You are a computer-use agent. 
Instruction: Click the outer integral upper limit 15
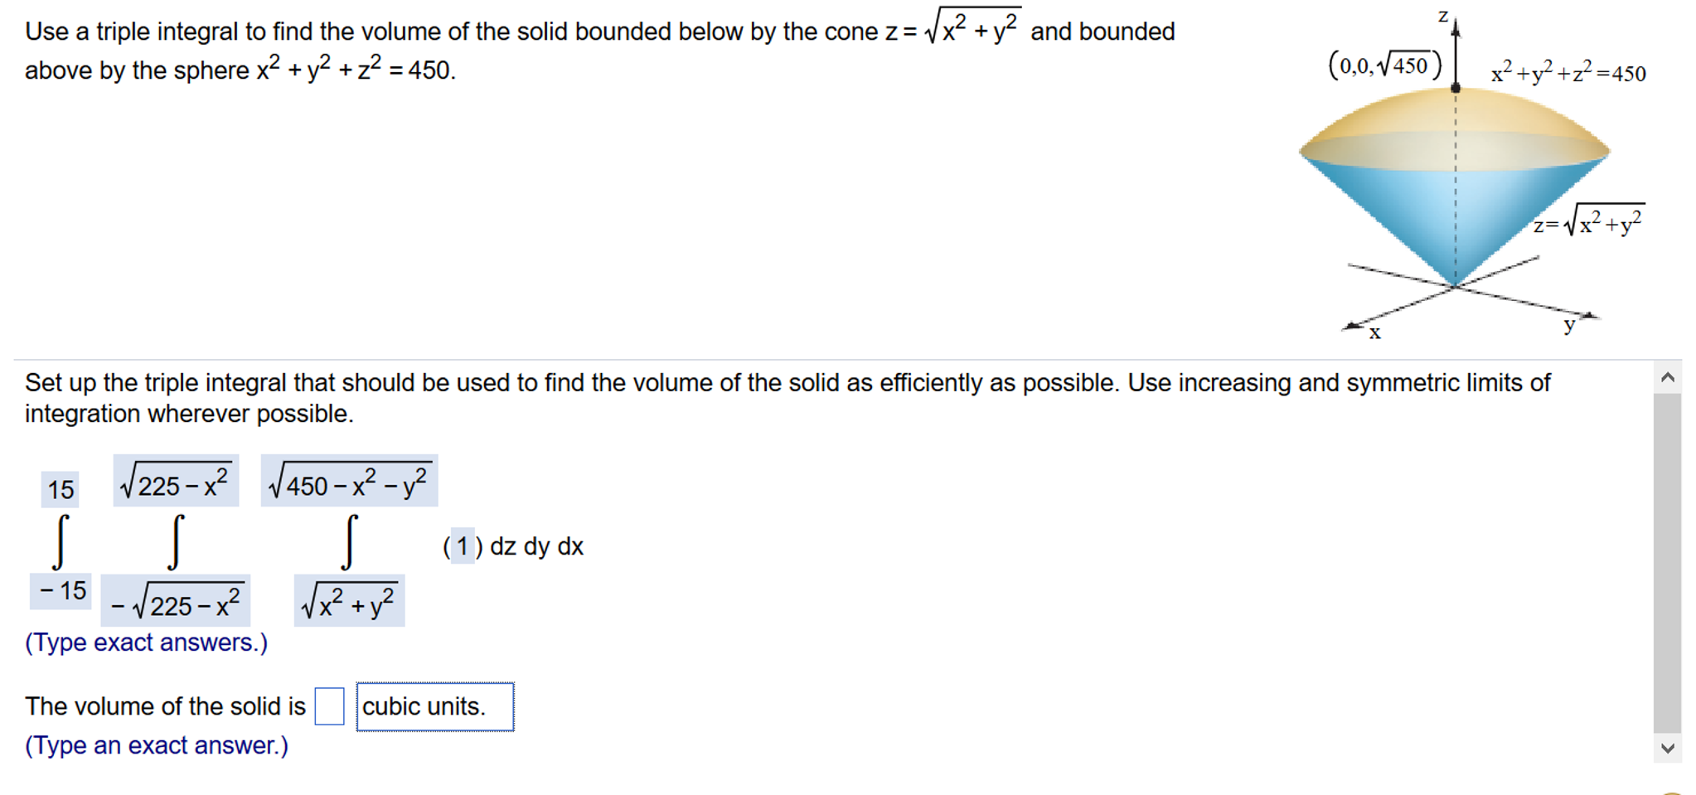61,489
